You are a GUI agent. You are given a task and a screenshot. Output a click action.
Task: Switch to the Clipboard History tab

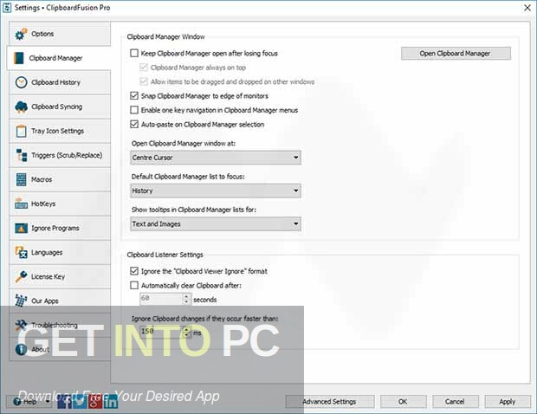point(60,82)
